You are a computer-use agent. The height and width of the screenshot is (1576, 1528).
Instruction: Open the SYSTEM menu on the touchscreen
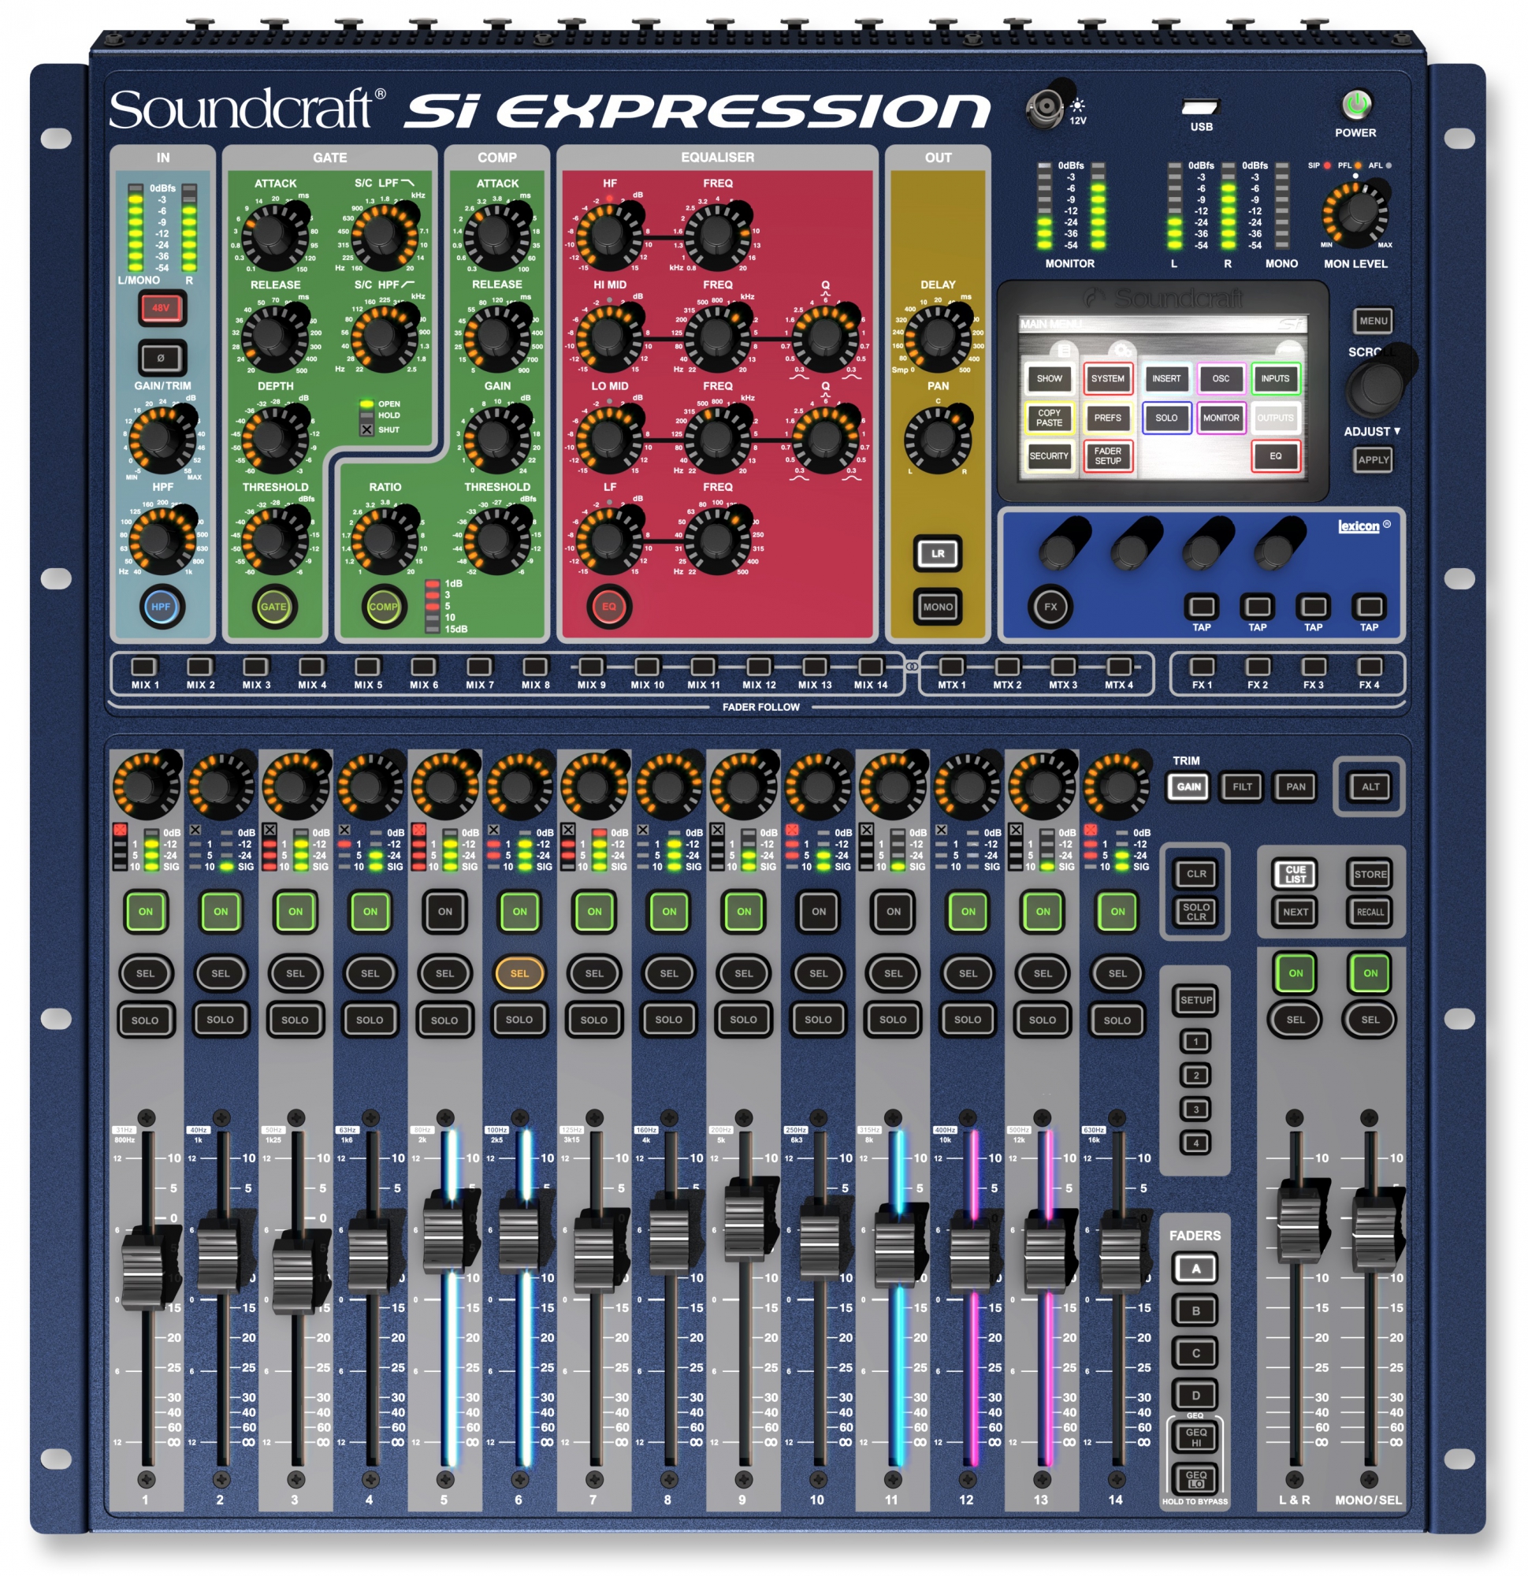click(1109, 379)
